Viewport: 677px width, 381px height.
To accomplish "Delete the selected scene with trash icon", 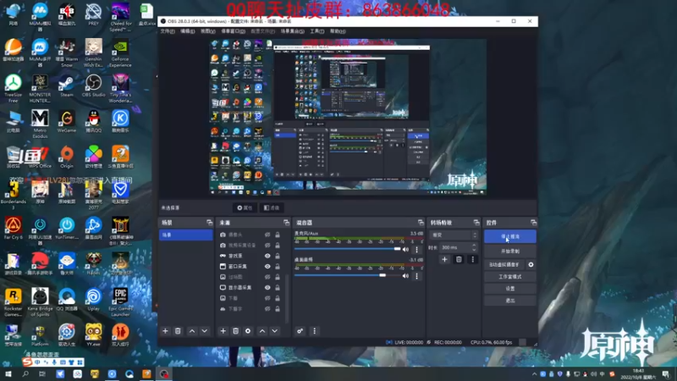I will pos(178,331).
